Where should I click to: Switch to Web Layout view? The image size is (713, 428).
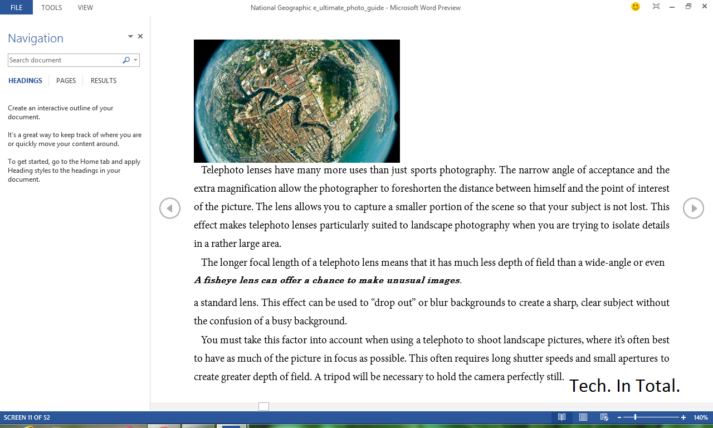coord(603,417)
